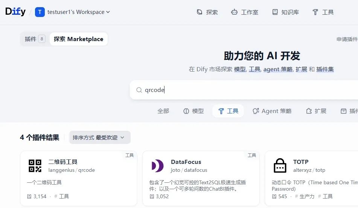Click the 申请插件 link
The height and width of the screenshot is (208, 358).
347,39
